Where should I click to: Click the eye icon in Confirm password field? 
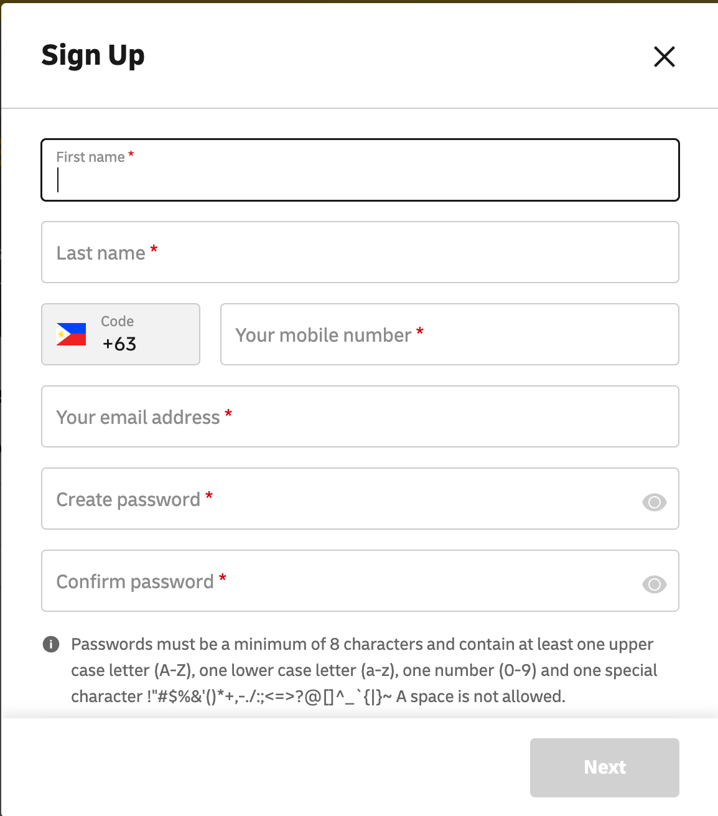tap(654, 583)
